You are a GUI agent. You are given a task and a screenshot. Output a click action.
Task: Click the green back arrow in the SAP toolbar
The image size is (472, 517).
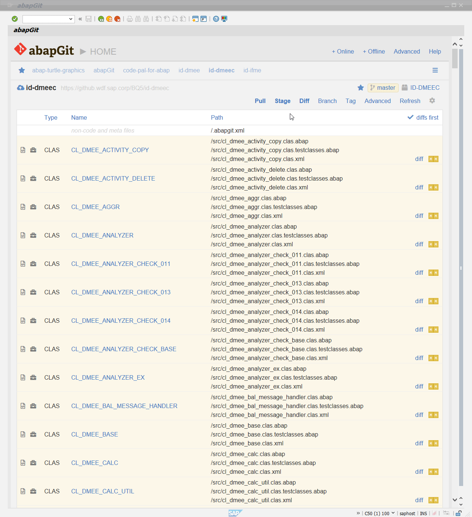click(x=101, y=19)
